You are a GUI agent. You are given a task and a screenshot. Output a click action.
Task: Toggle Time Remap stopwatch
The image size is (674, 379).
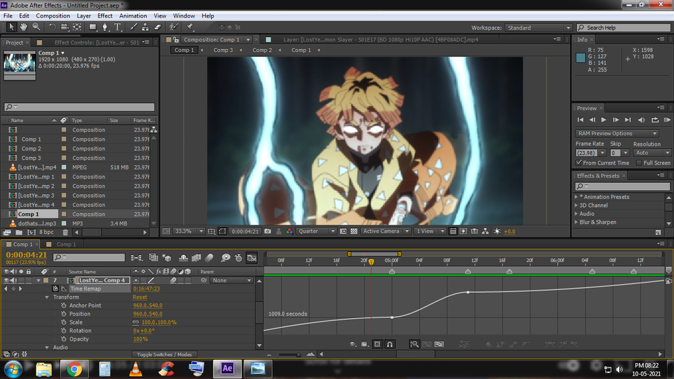pyautogui.click(x=55, y=289)
